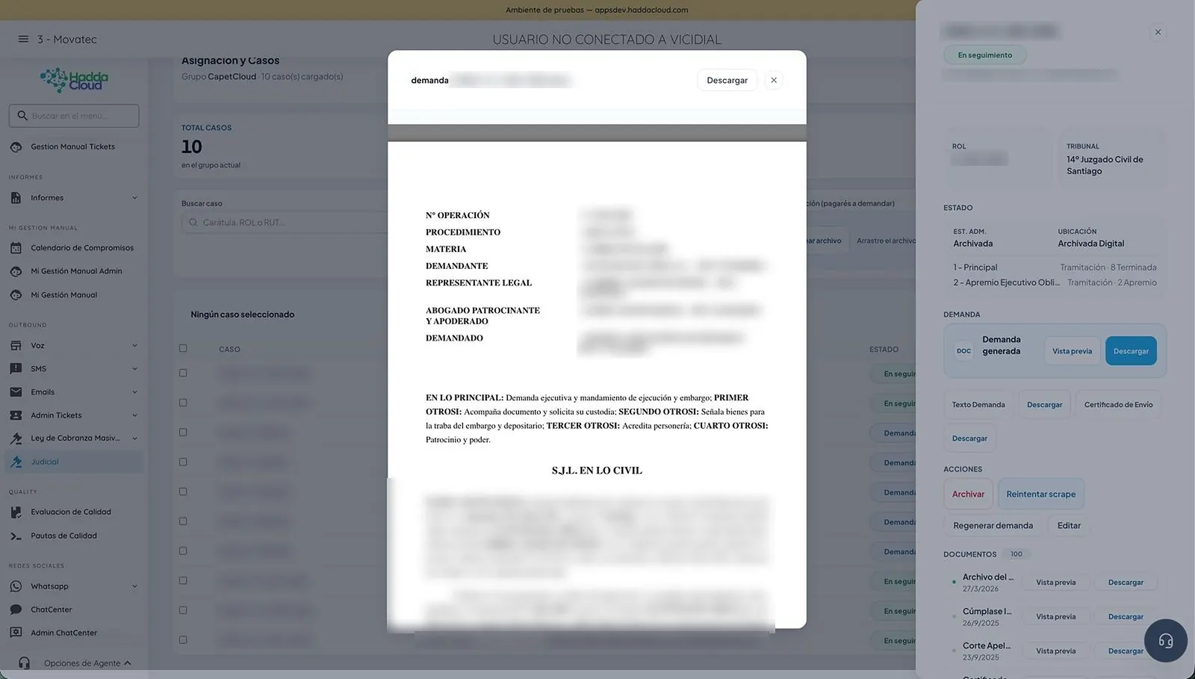Click the Admin Tickets icon

[x=16, y=415]
